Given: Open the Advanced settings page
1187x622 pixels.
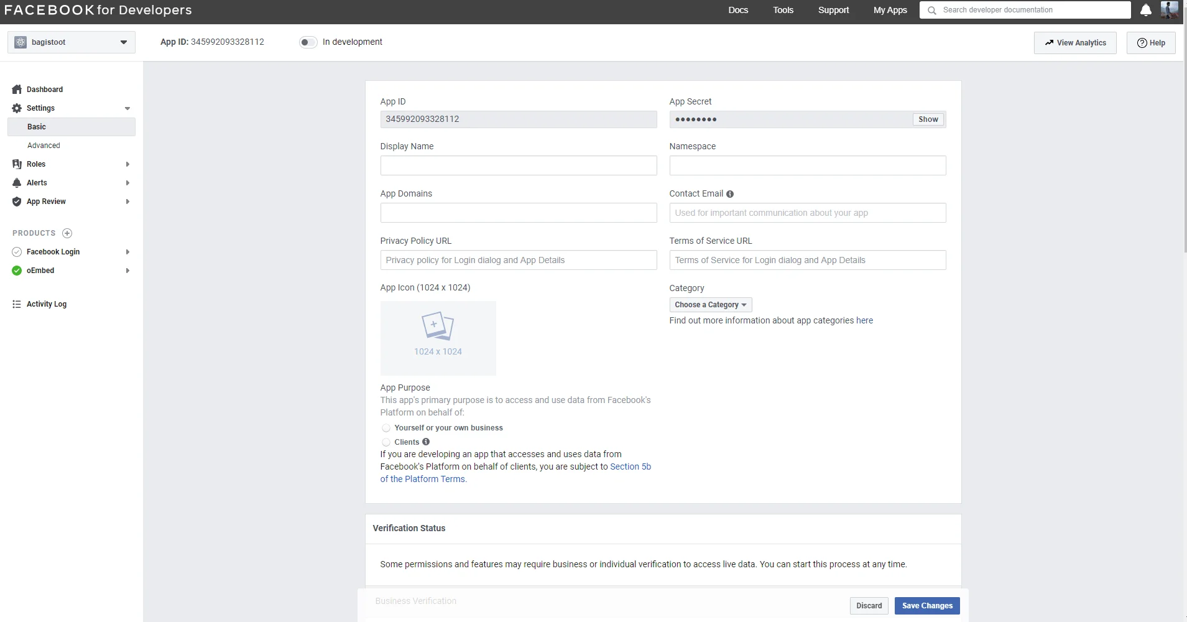Looking at the screenshot, I should 44,146.
